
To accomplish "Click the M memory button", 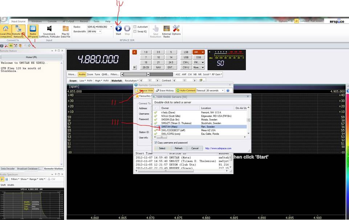I will tap(134, 67).
